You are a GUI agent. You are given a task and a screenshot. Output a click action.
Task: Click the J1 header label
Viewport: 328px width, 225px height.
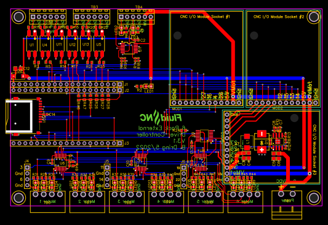tap(126, 85)
